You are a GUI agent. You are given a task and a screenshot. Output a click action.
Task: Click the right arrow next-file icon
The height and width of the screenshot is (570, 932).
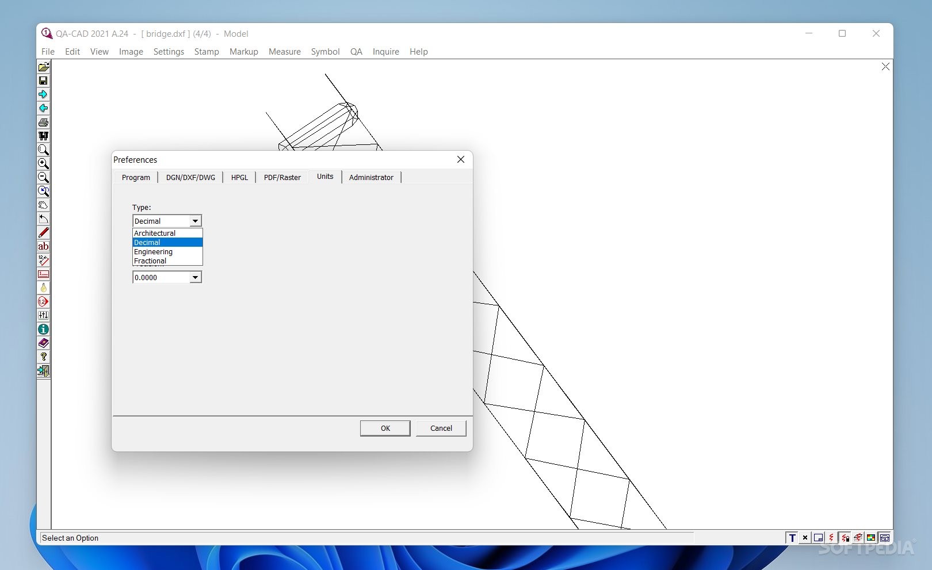tap(43, 94)
